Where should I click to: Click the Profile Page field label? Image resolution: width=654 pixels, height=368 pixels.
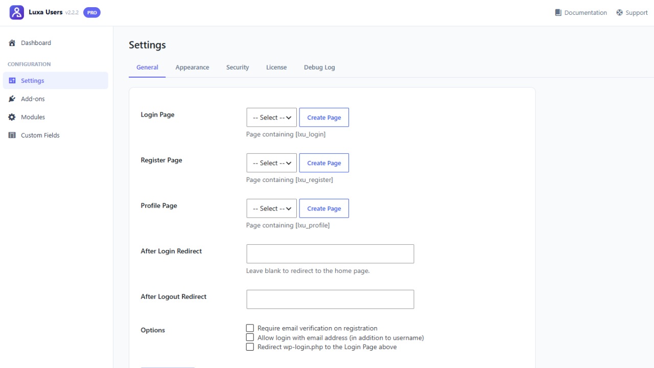coord(159,206)
